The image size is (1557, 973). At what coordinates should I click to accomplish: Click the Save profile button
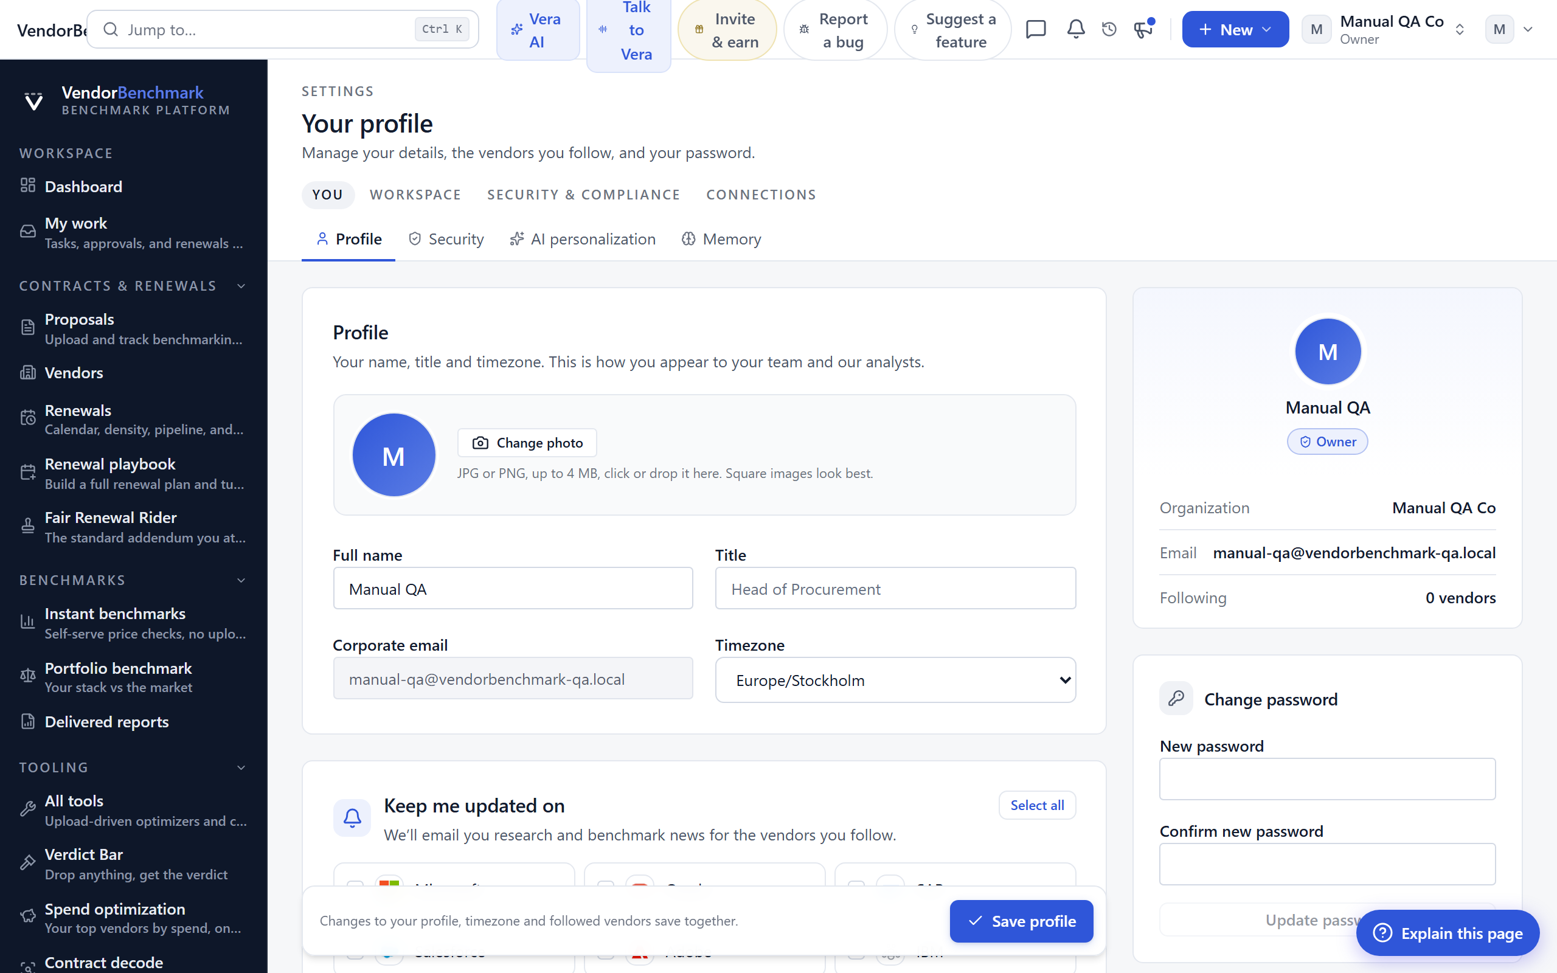coord(1021,921)
